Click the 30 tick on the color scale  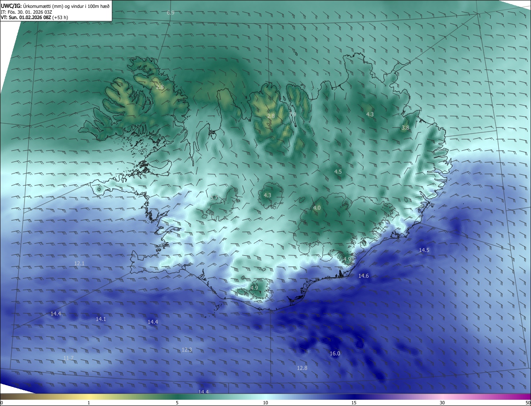[x=442, y=403]
